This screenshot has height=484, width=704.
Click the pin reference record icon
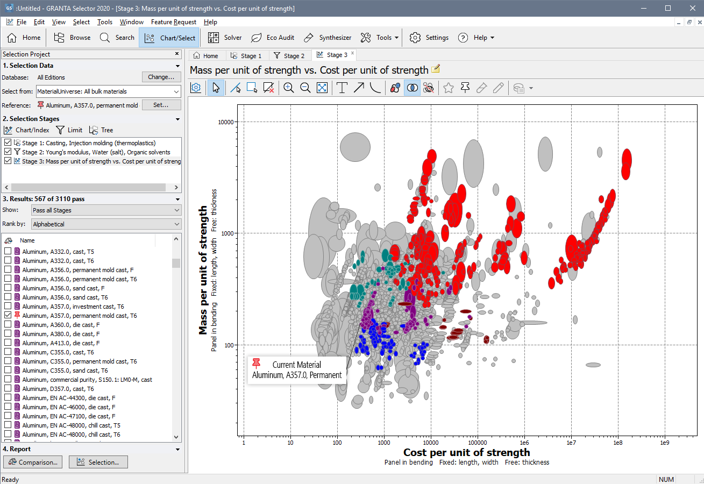click(x=465, y=88)
